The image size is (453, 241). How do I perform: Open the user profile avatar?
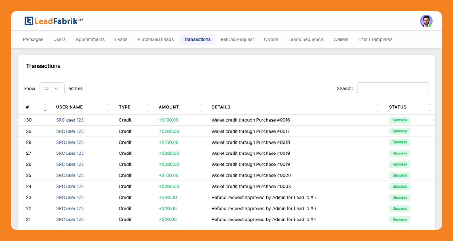426,21
